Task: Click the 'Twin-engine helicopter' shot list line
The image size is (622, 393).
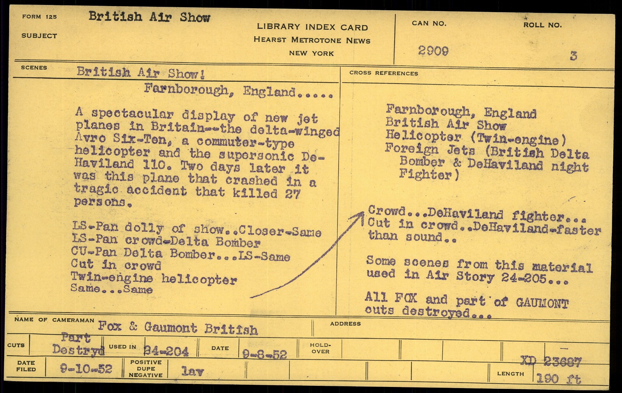Action: [x=154, y=279]
